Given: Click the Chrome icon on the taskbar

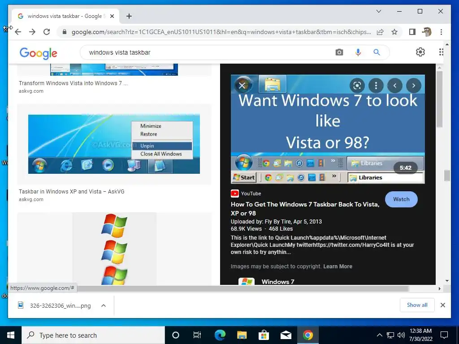Looking at the screenshot, I should tap(307, 335).
